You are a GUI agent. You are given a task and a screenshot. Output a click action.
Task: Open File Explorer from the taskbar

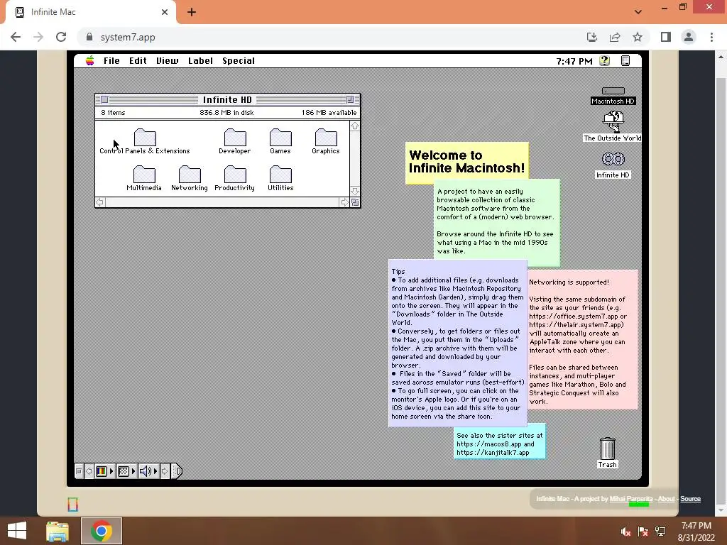[58, 531]
